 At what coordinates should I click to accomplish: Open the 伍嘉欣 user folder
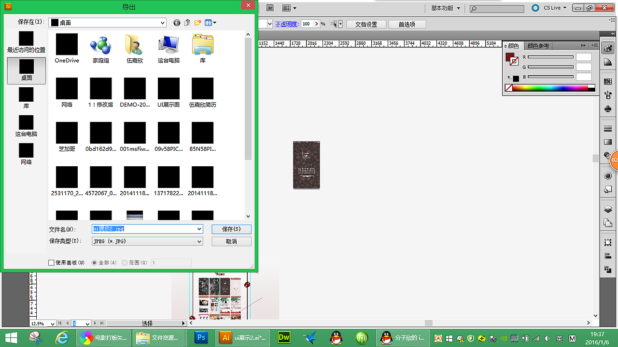[x=135, y=48]
